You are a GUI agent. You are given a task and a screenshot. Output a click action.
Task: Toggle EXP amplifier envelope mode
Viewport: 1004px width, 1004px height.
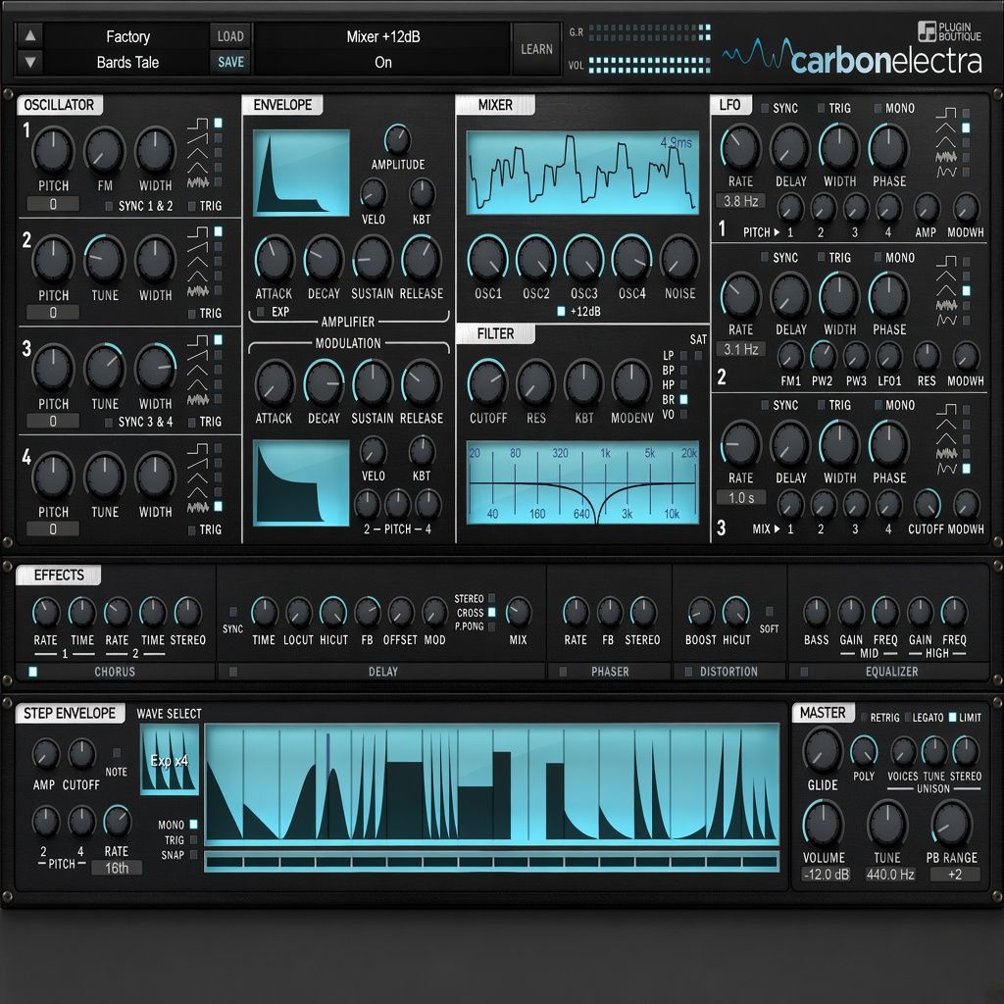261,312
